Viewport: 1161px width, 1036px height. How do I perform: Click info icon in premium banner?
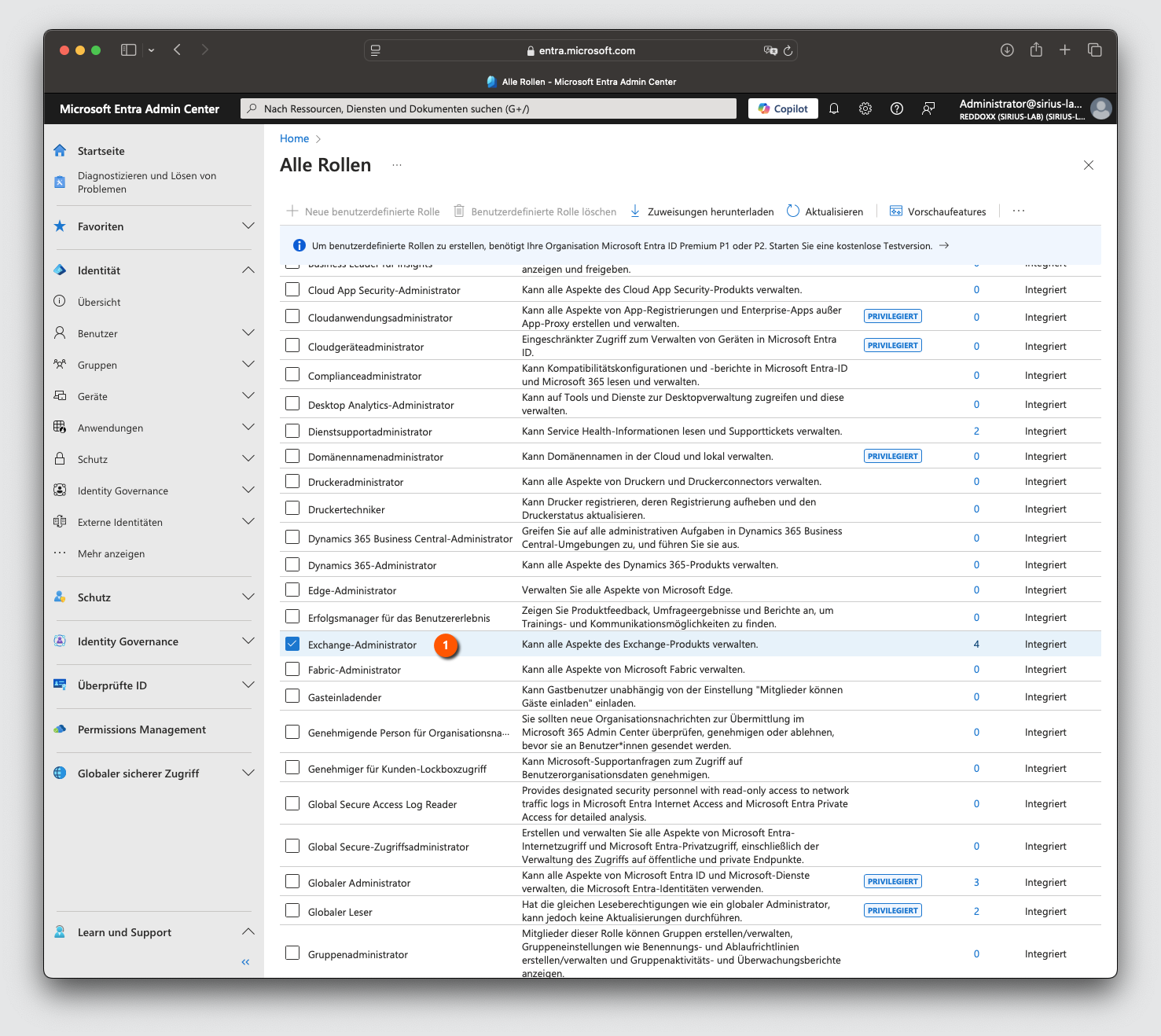299,245
